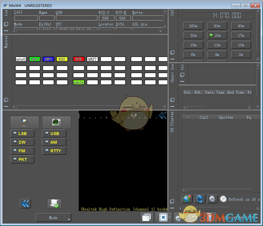Open the Mode dropdown
This screenshot has width=263, height=226.
pos(53,218)
